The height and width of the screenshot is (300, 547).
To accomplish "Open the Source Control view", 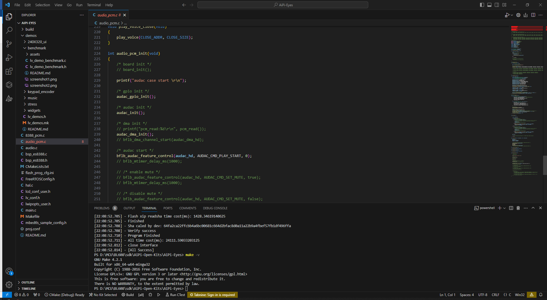I will tap(9, 44).
